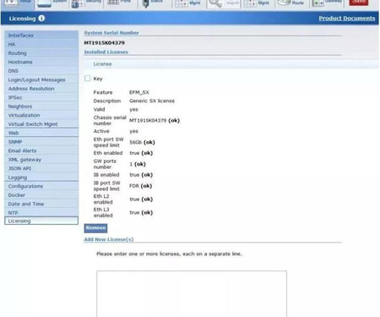Open the Gateway tab icon
Screen dimensions: 380x317
click(318, 3)
